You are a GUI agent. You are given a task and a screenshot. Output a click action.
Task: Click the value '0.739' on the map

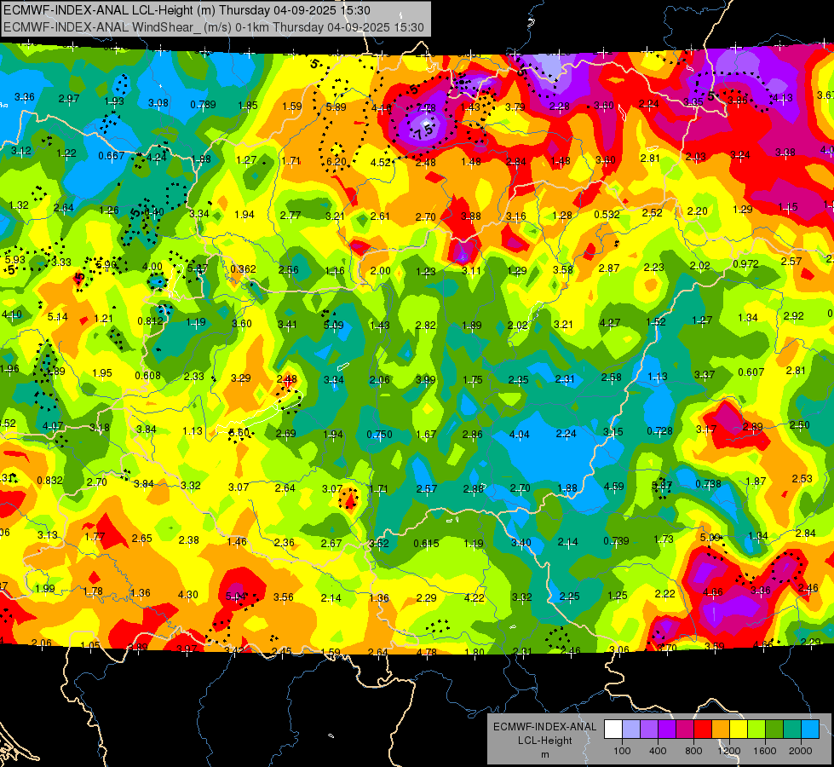(617, 541)
